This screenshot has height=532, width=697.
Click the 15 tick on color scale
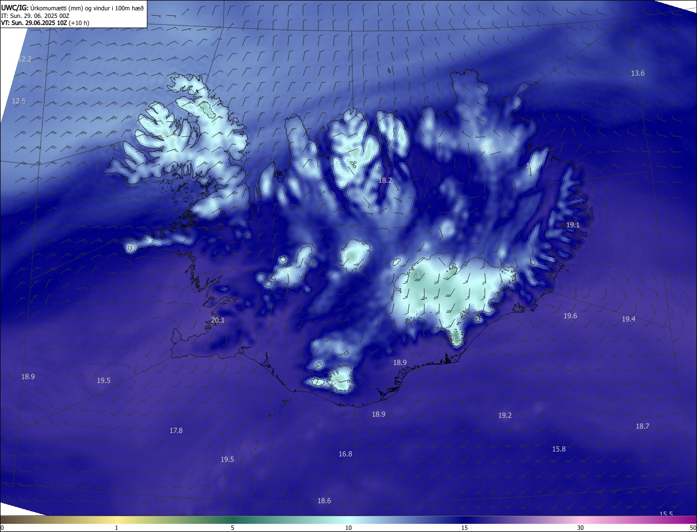(464, 528)
